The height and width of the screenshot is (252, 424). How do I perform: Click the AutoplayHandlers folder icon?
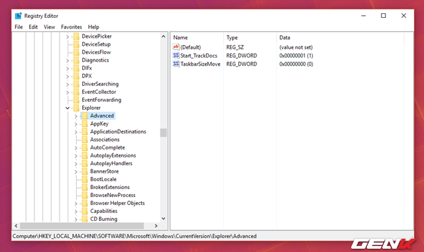85,163
